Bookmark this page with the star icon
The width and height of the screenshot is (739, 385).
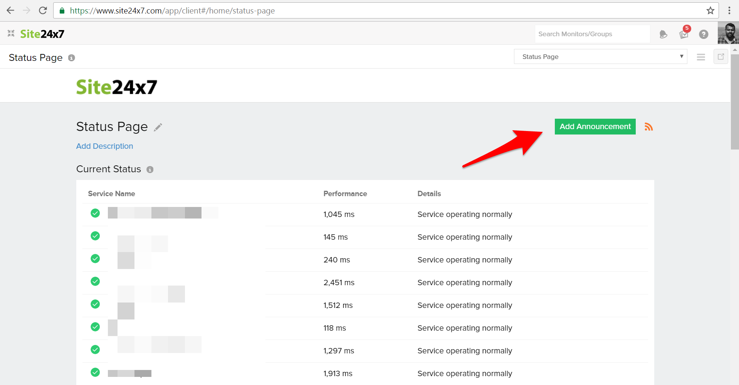(710, 10)
